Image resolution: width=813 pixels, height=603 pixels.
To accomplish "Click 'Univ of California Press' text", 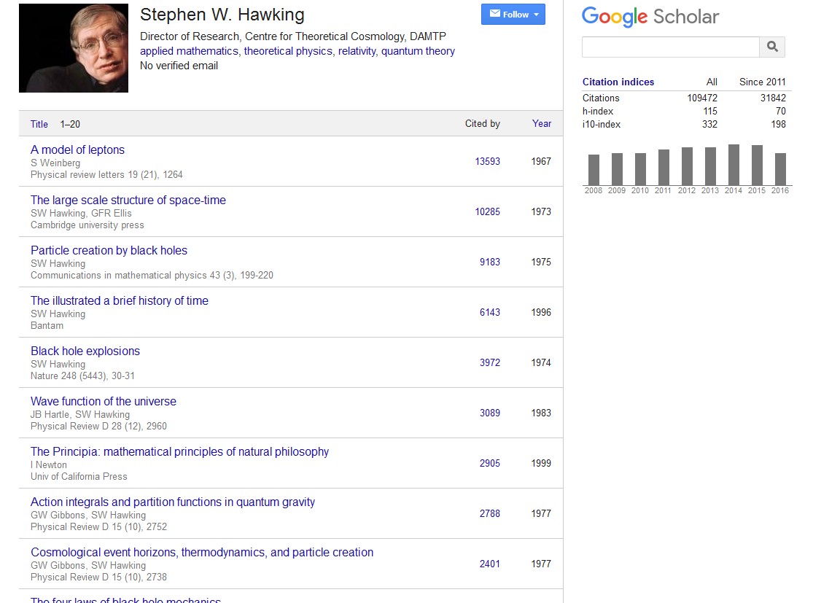I will pos(79,476).
